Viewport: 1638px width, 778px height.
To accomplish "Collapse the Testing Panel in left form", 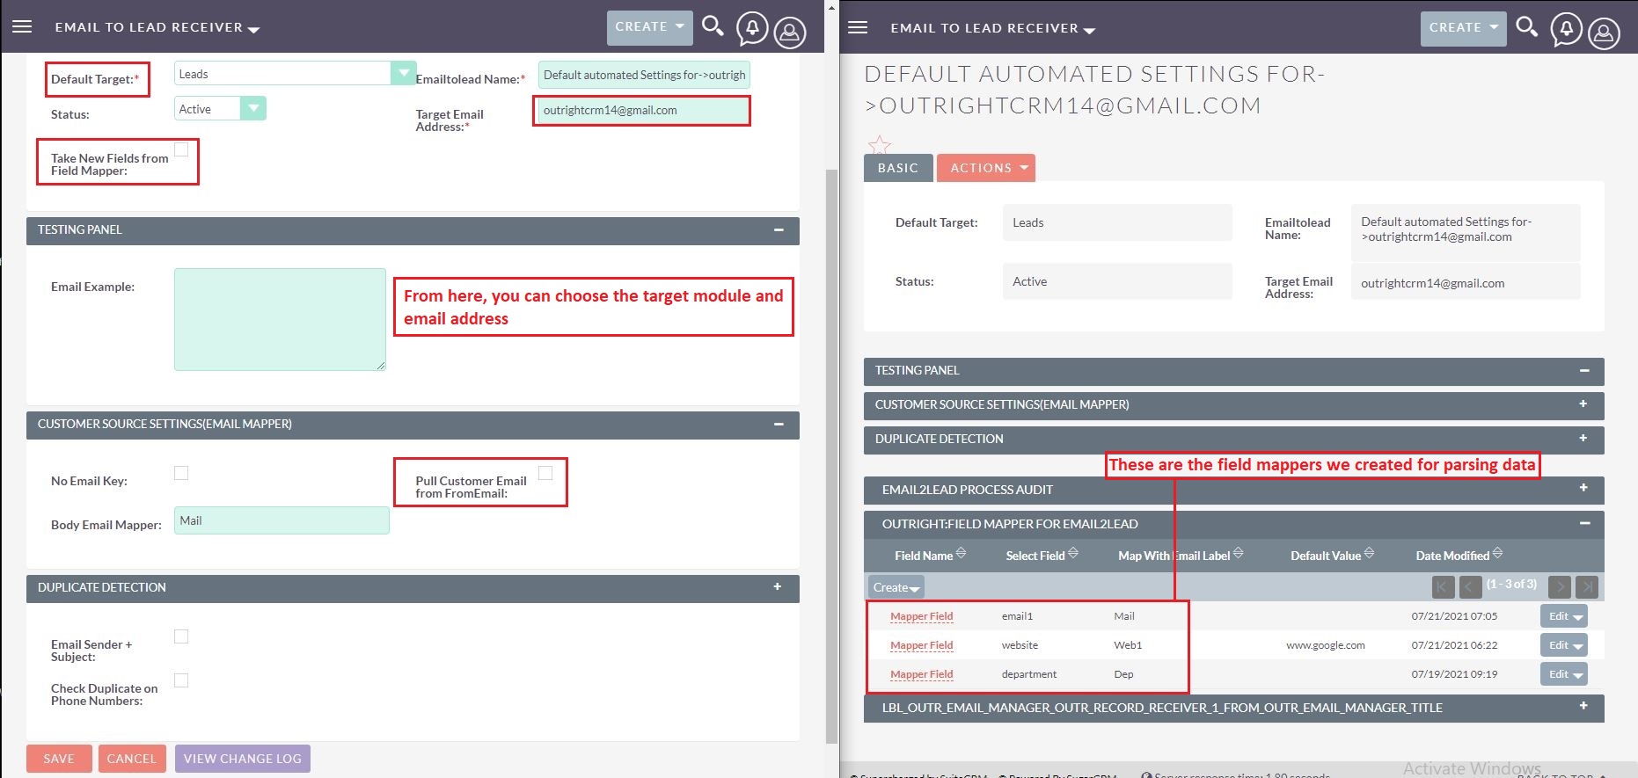I will pyautogui.click(x=778, y=230).
